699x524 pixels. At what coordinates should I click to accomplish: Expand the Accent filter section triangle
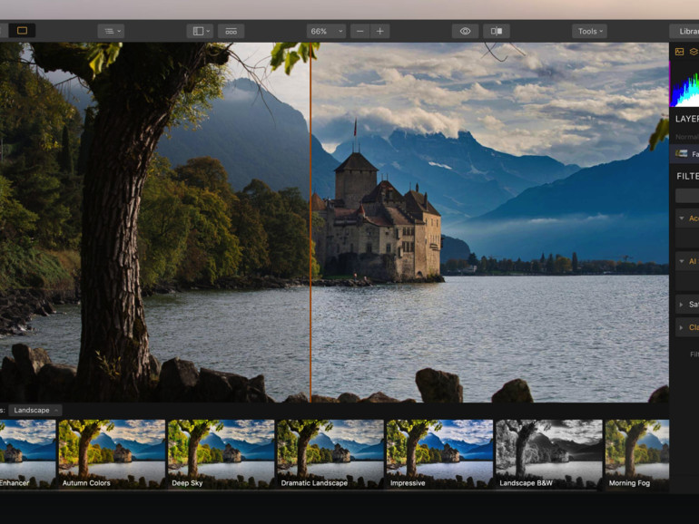[x=681, y=218]
